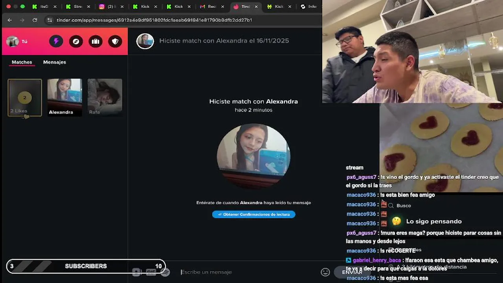Open your Tinder profile avatar labeled Tú
This screenshot has height=283, width=503.
coord(13,41)
